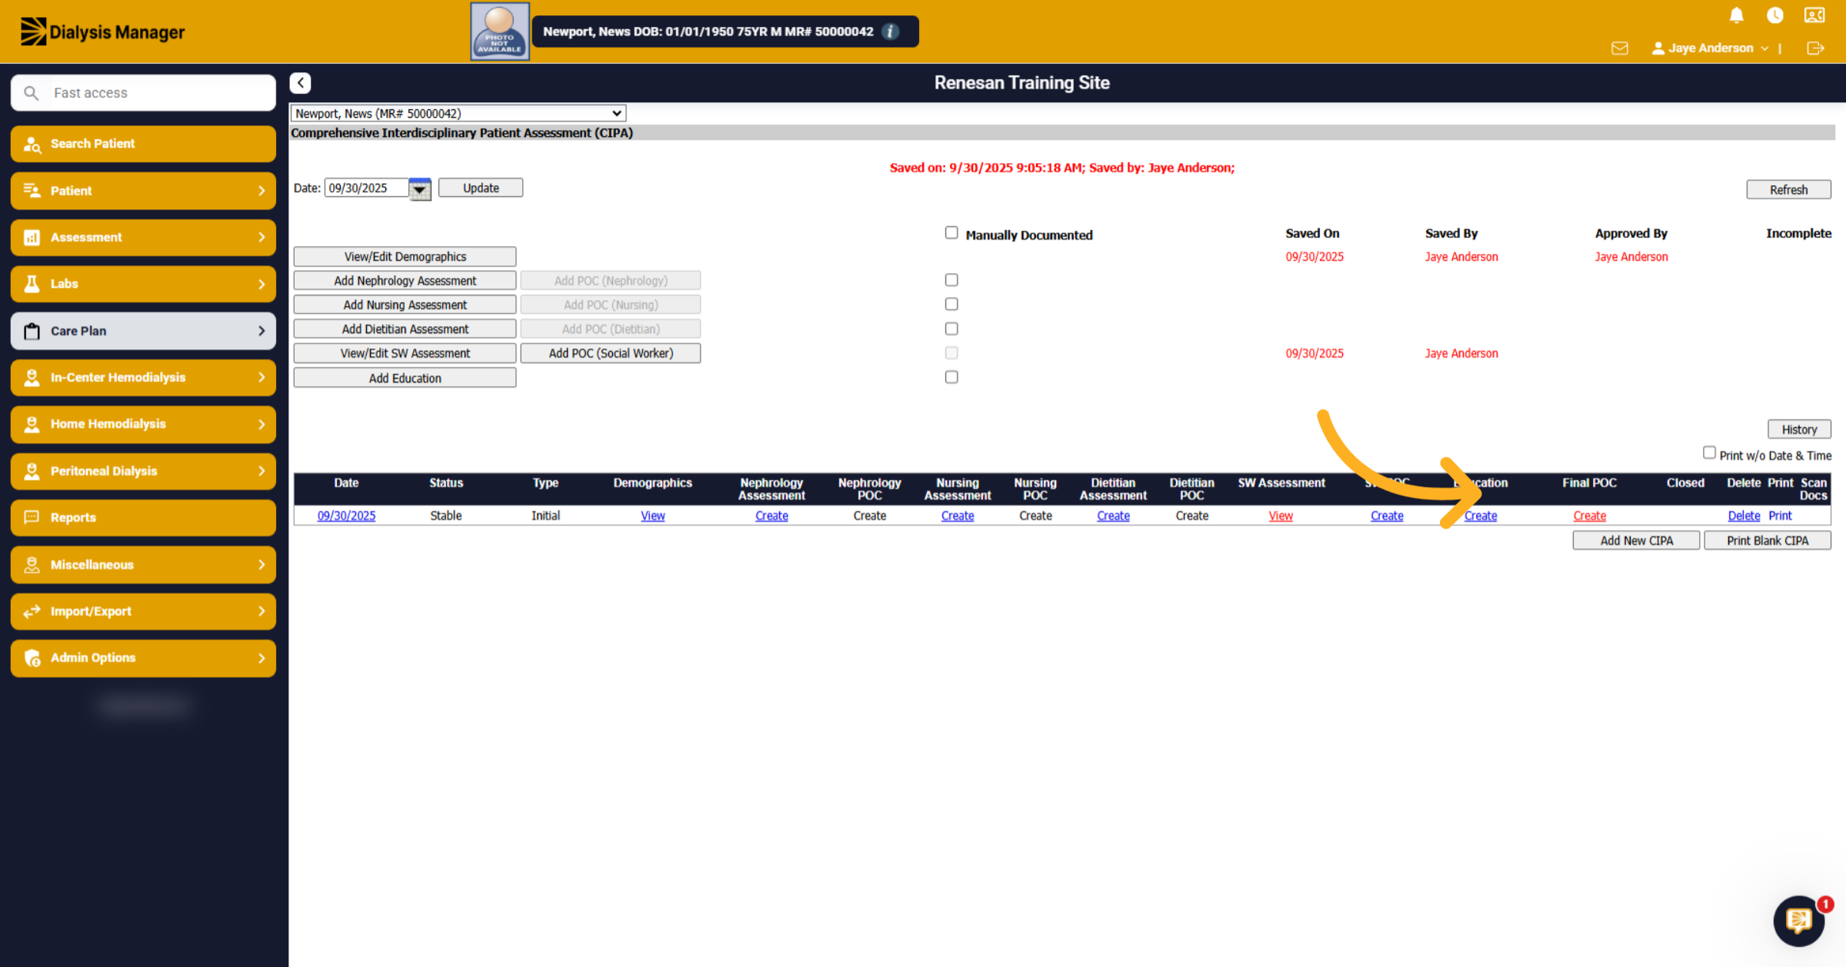Screen dimensions: 1846x967
Task: Click the clock icon in header
Action: point(1775,15)
